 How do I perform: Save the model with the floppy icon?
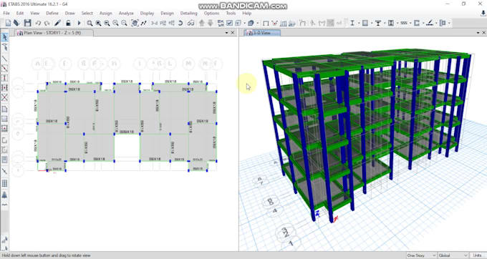[x=28, y=23]
